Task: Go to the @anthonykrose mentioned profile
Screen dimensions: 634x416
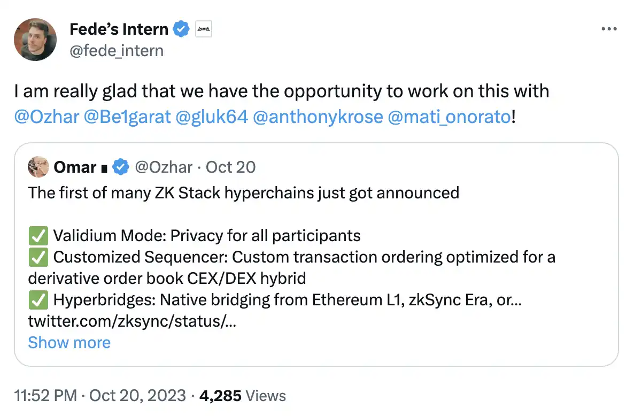Action: pyautogui.click(x=318, y=117)
